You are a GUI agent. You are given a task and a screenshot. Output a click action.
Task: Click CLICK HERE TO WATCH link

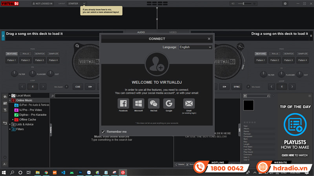(x=295, y=155)
